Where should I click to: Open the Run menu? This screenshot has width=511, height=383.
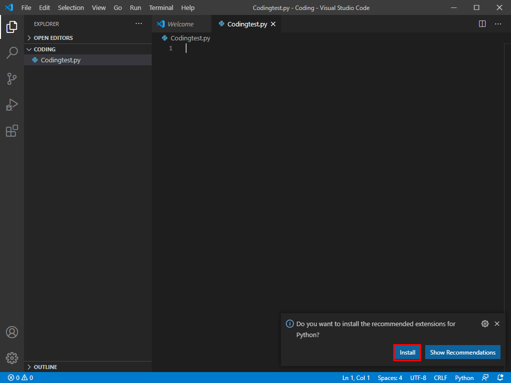pyautogui.click(x=135, y=7)
